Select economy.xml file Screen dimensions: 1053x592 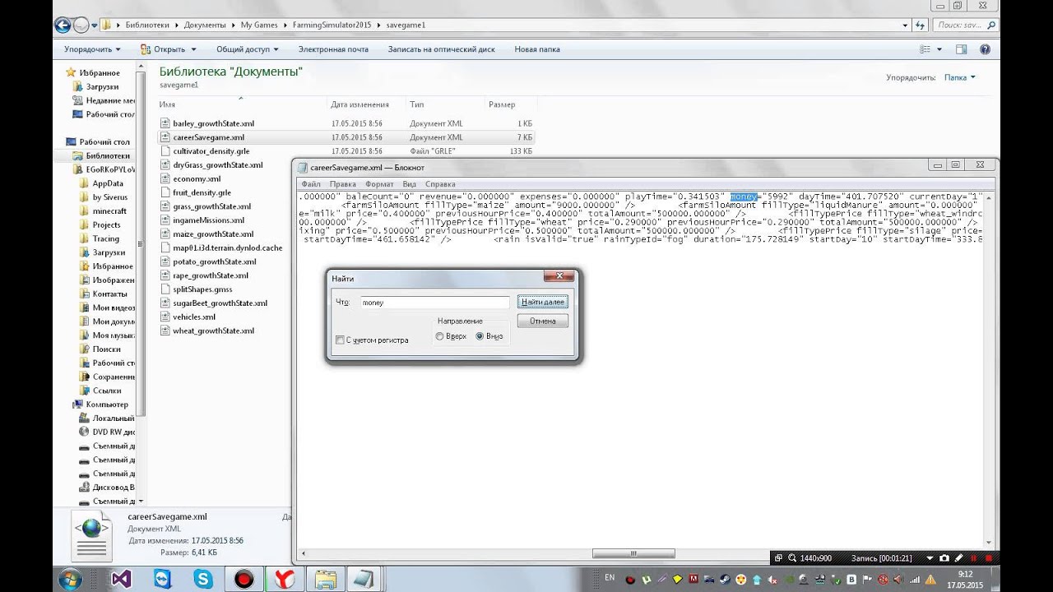(197, 178)
